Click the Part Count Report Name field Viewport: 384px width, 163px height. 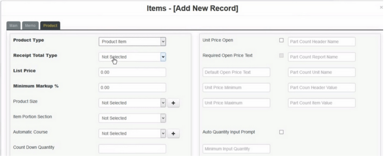pos(322,57)
